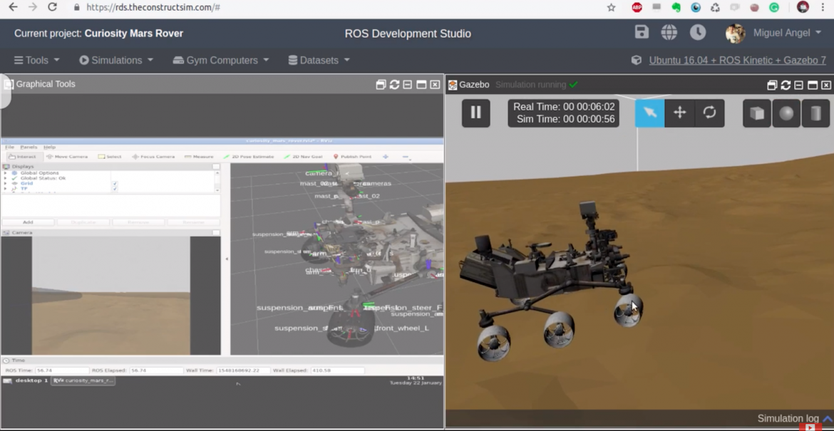Viewport: 834px width, 431px height.
Task: Open the Simulations dropdown menu
Action: click(116, 61)
